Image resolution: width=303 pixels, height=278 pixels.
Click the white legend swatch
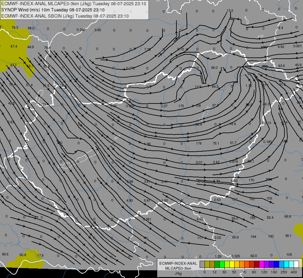[297, 264]
